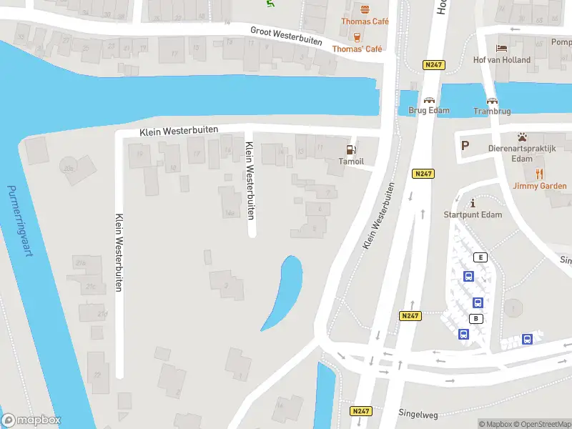
Task: Click the Purmerringvaart canal label
Action: pos(21,221)
